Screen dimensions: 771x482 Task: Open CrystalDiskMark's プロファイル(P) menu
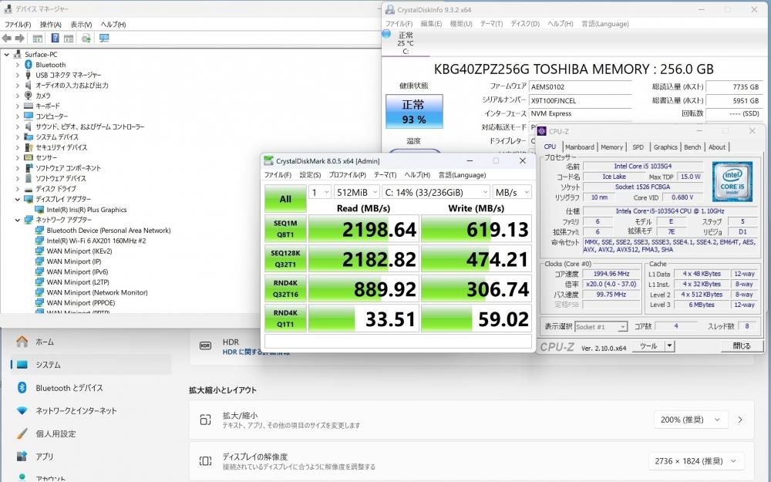pos(347,175)
